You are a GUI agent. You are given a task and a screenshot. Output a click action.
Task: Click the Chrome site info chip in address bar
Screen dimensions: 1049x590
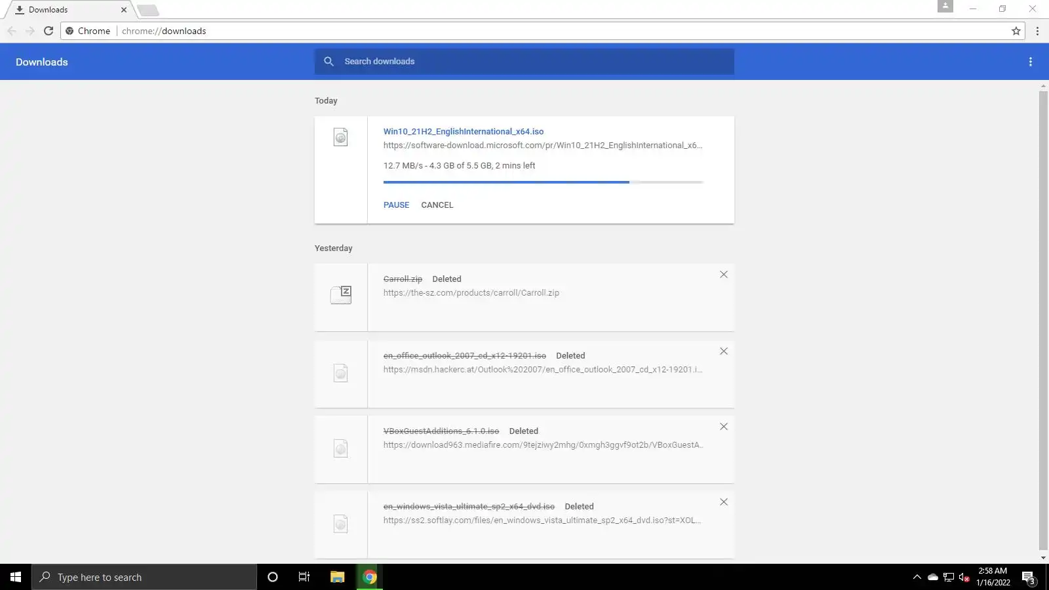coord(88,31)
